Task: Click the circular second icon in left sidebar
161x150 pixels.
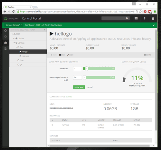Action: click(5, 36)
